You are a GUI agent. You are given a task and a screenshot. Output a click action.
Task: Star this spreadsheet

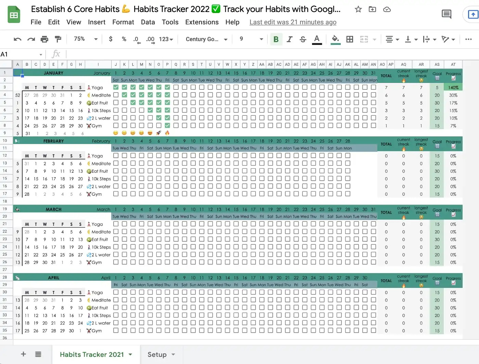coord(358,9)
